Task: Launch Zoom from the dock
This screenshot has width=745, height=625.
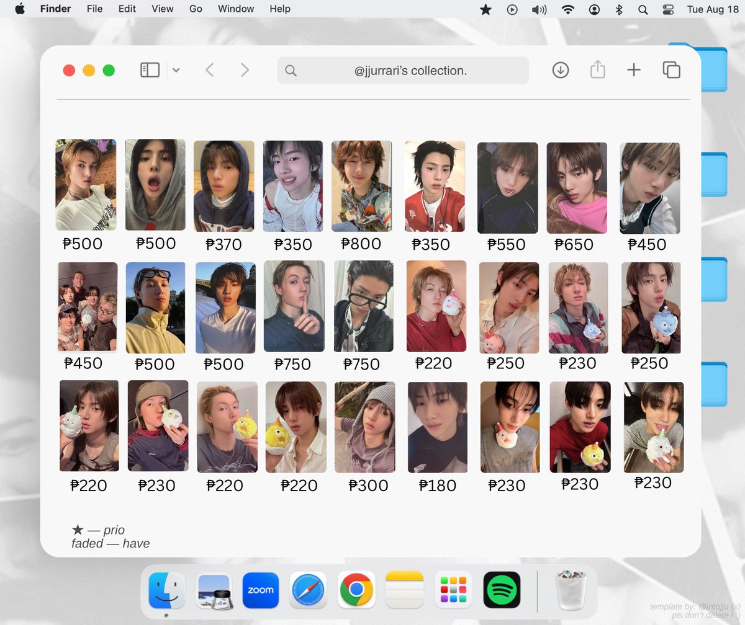Action: point(260,590)
